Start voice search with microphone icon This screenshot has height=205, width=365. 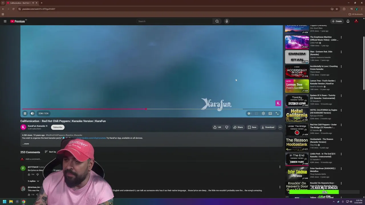click(227, 21)
